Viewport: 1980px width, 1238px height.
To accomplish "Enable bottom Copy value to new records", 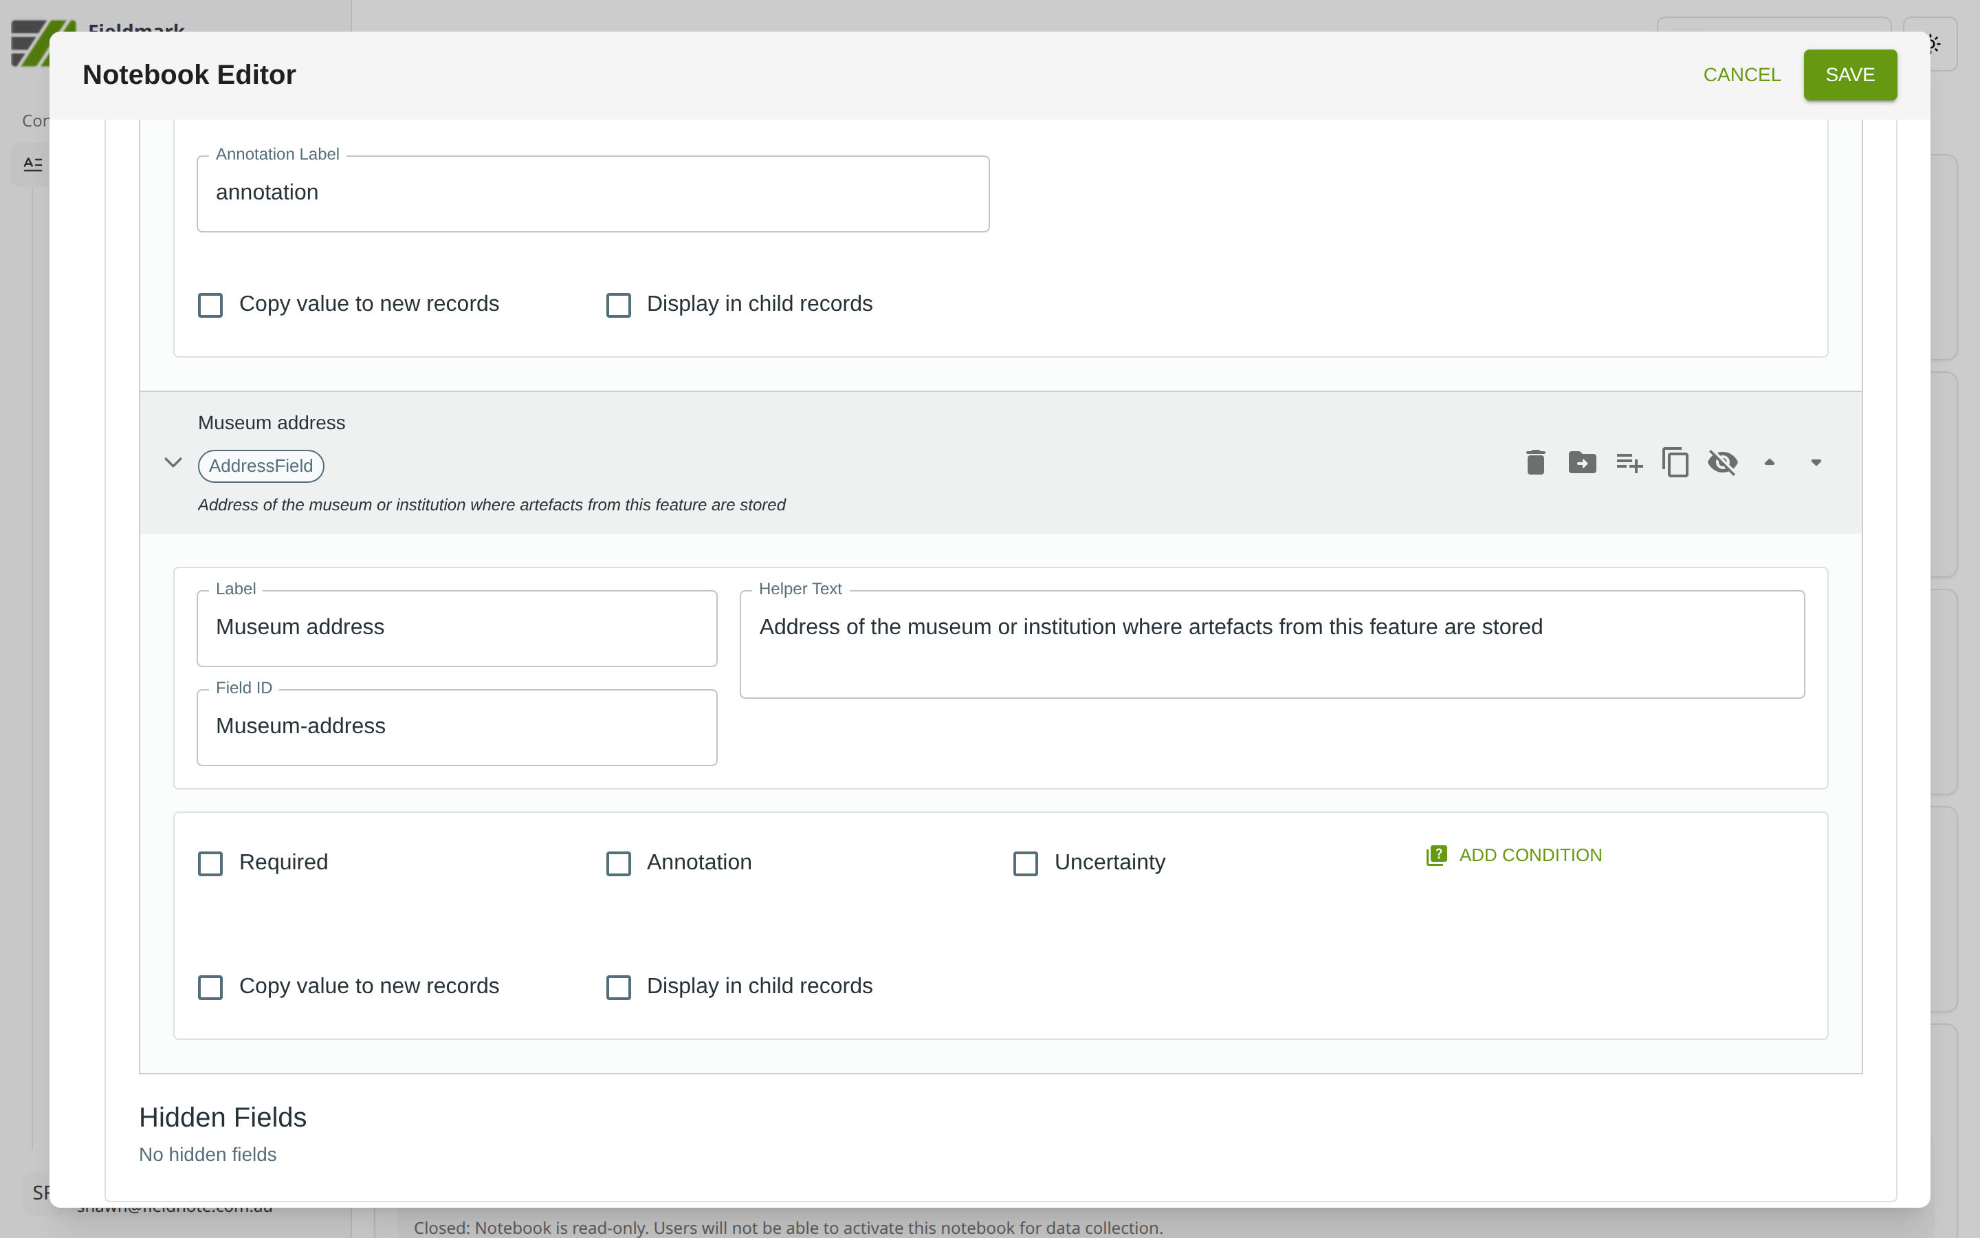I will pos(210,987).
